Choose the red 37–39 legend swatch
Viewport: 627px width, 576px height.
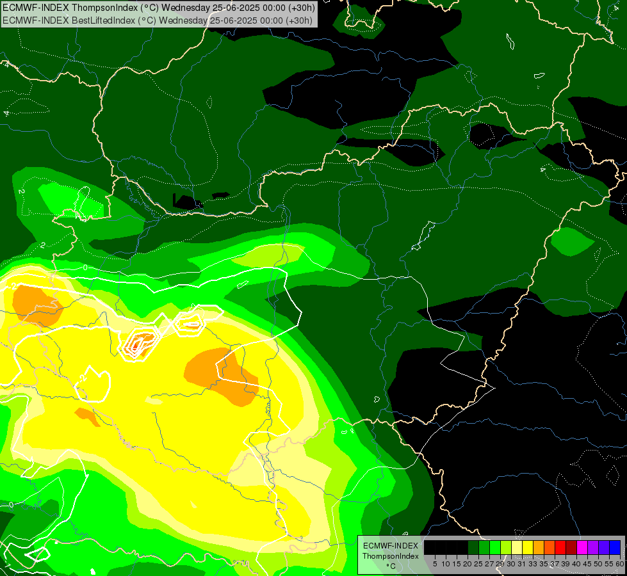point(560,547)
